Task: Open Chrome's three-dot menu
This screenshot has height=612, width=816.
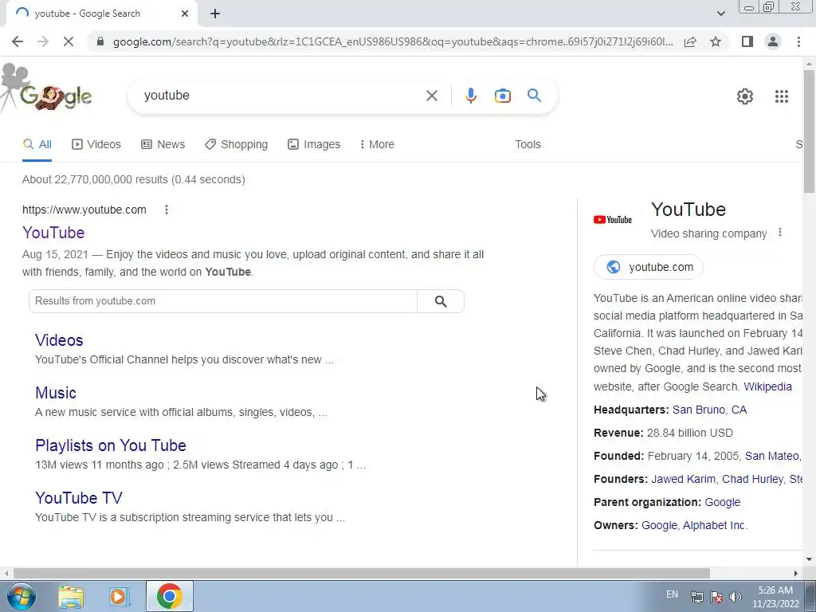Action: point(798,41)
